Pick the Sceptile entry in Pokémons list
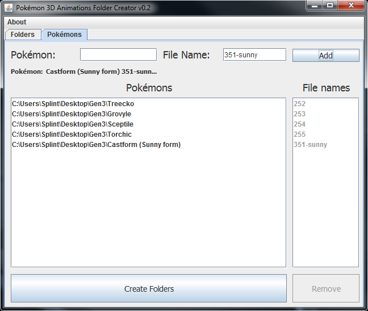Image resolution: width=368 pixels, height=311 pixels. coord(73,124)
